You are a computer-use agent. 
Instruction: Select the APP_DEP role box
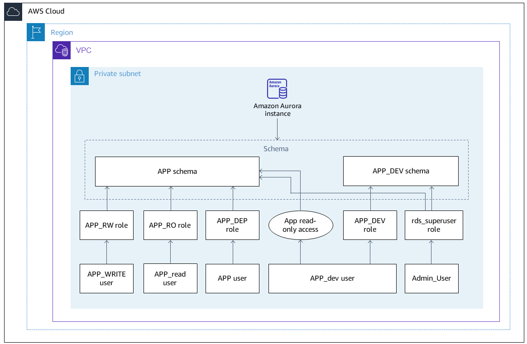click(232, 225)
